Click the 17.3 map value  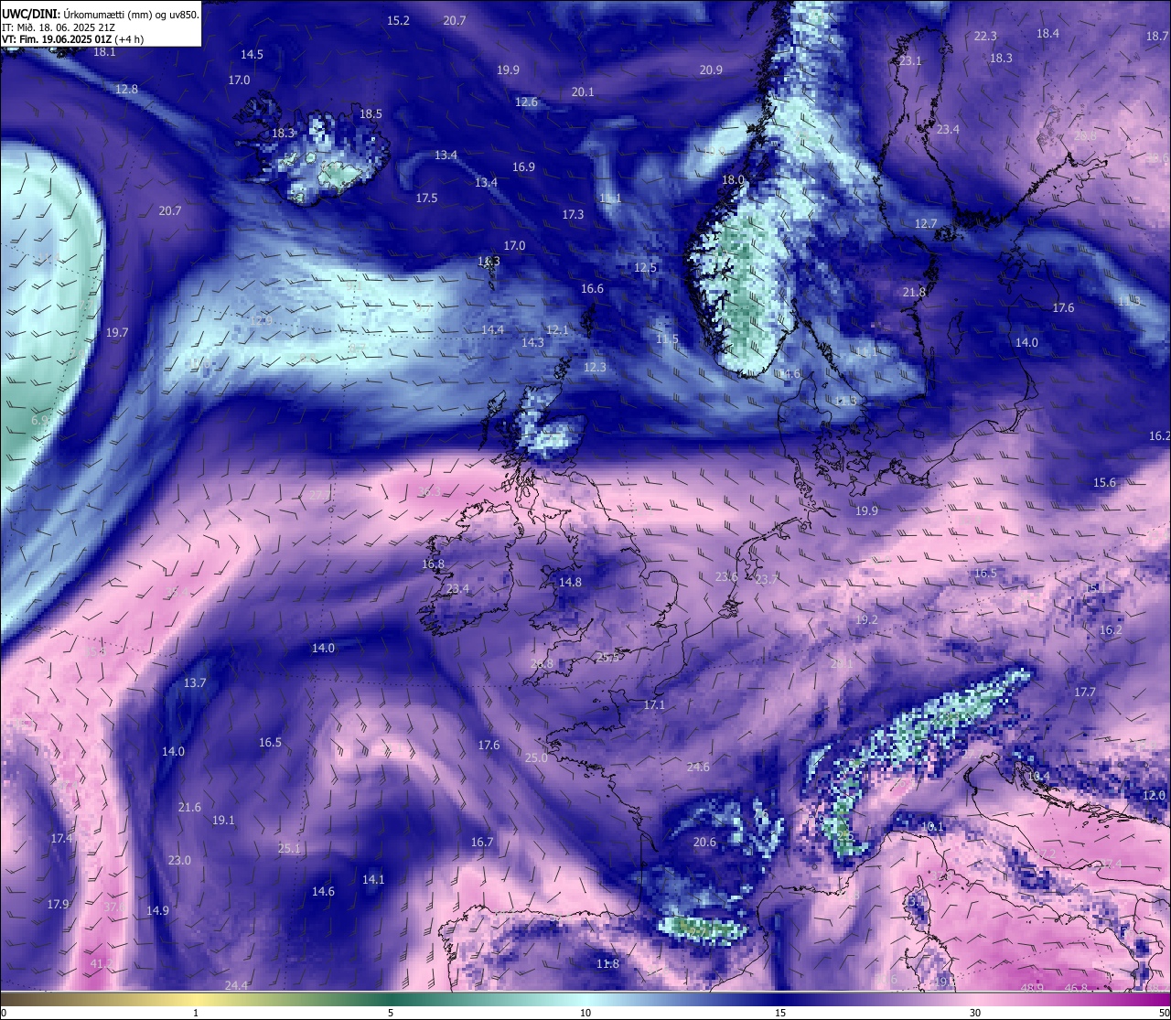coord(573,214)
